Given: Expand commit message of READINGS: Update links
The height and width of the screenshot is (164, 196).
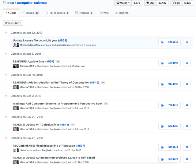Looking at the screenshot, I should click(x=58, y=62).
